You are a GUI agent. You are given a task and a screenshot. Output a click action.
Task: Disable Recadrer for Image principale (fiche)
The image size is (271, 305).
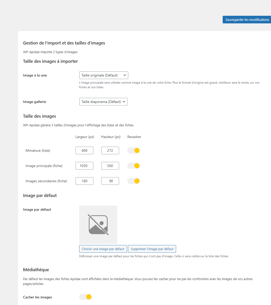[x=134, y=166]
